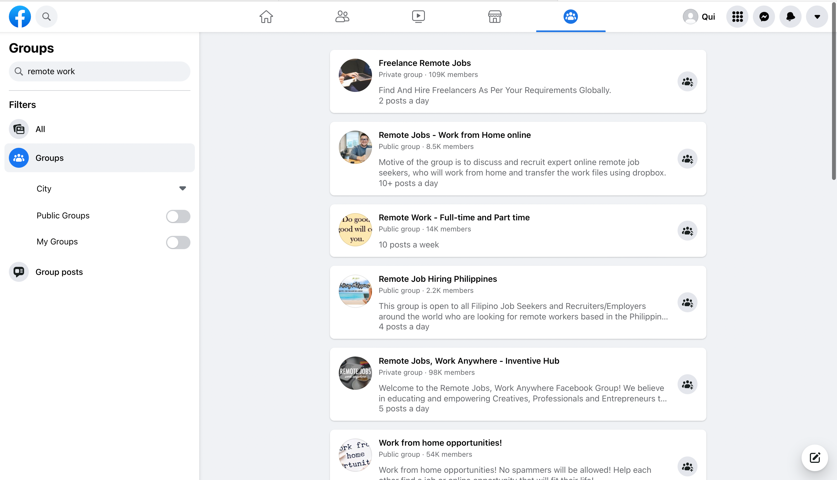Open Remote Work - Full-time and Part time
The width and height of the screenshot is (837, 480).
click(454, 218)
